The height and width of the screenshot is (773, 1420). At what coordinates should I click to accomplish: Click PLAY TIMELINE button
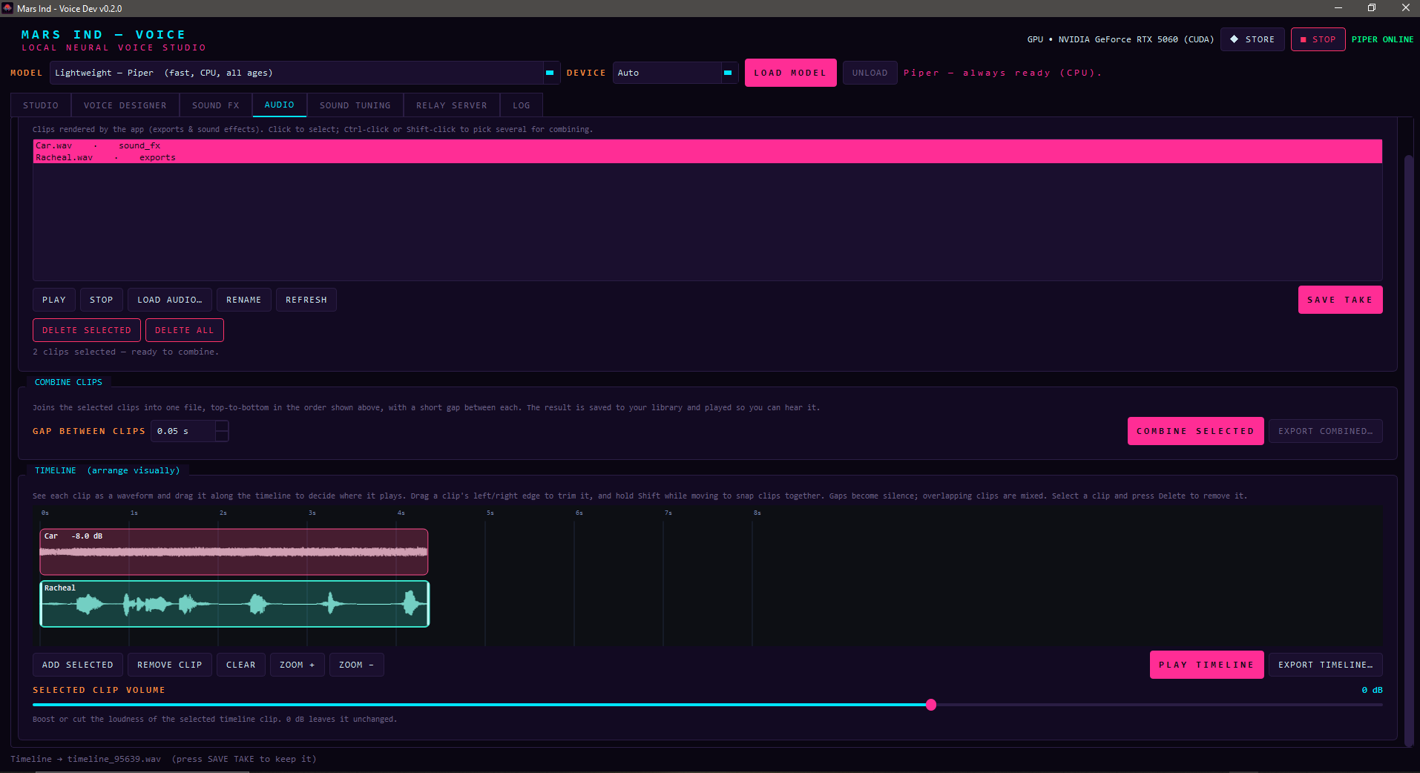click(x=1206, y=665)
